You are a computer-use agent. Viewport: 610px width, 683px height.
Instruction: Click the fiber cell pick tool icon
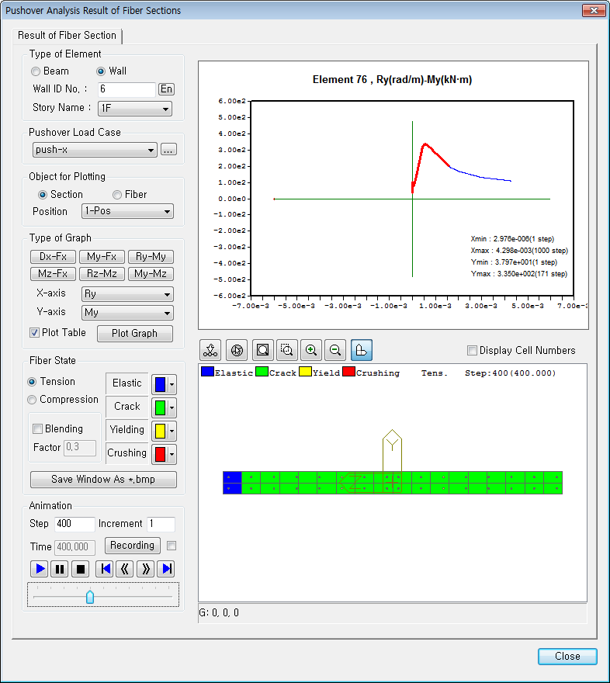[237, 350]
